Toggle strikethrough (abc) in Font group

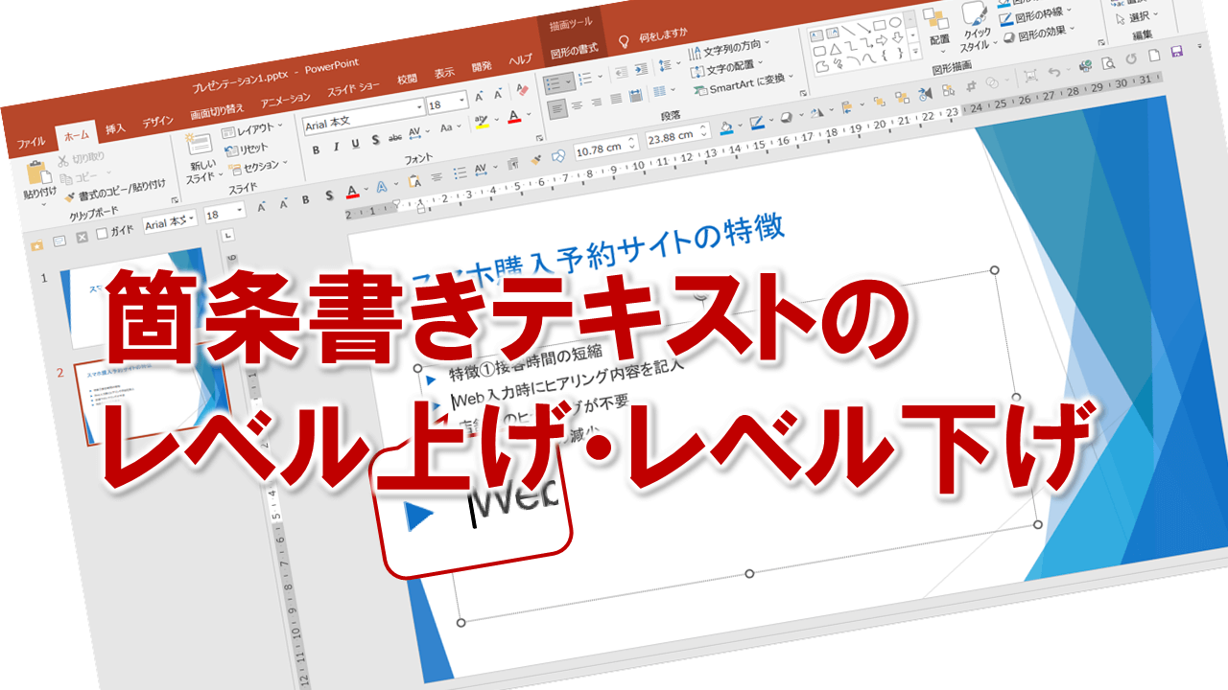(393, 137)
